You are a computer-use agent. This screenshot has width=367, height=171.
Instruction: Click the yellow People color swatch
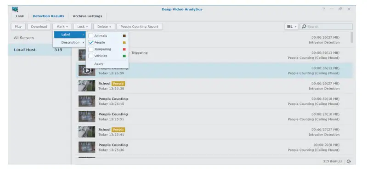pos(124,43)
